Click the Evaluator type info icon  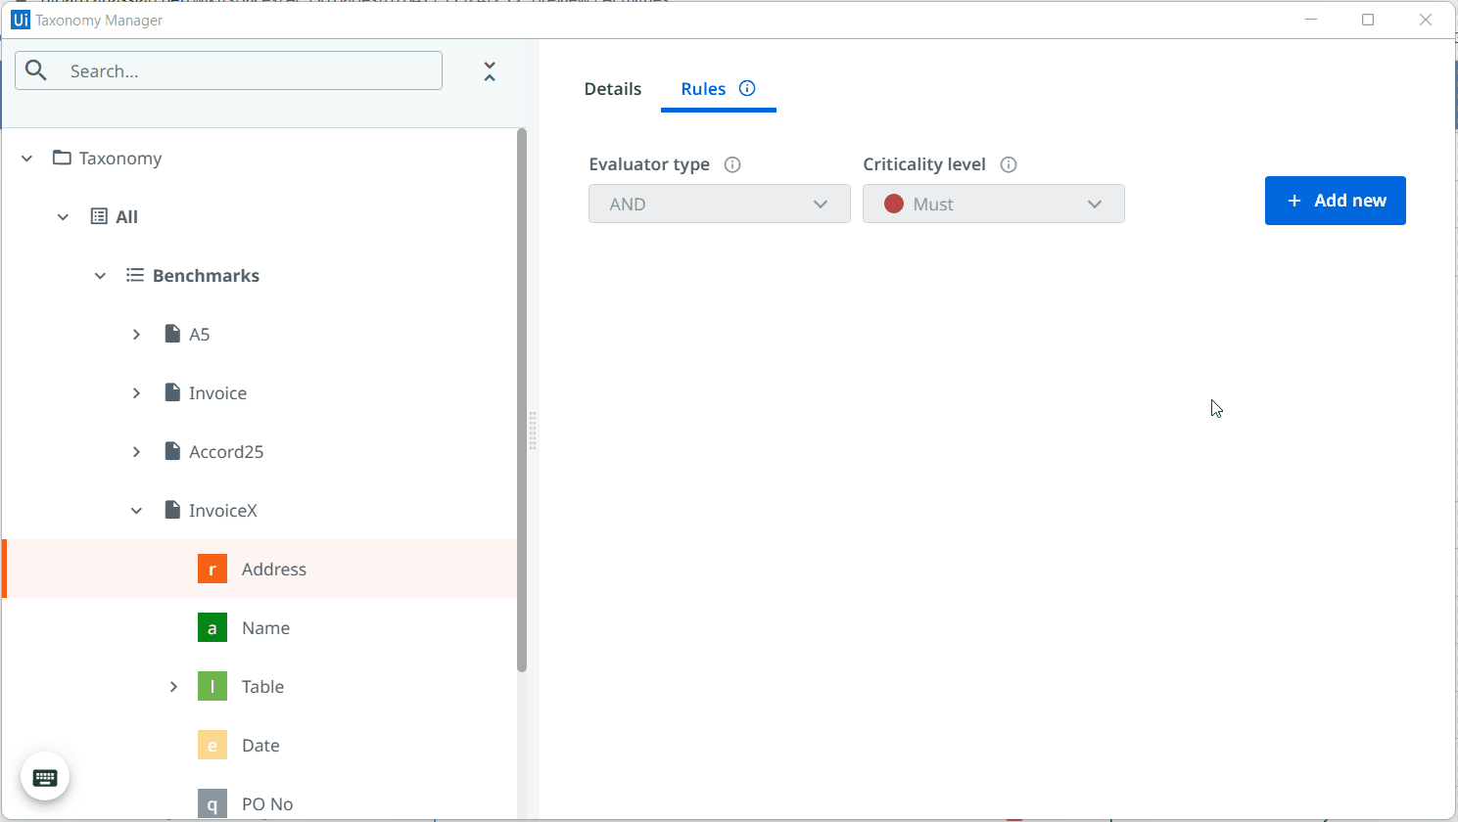732,164
